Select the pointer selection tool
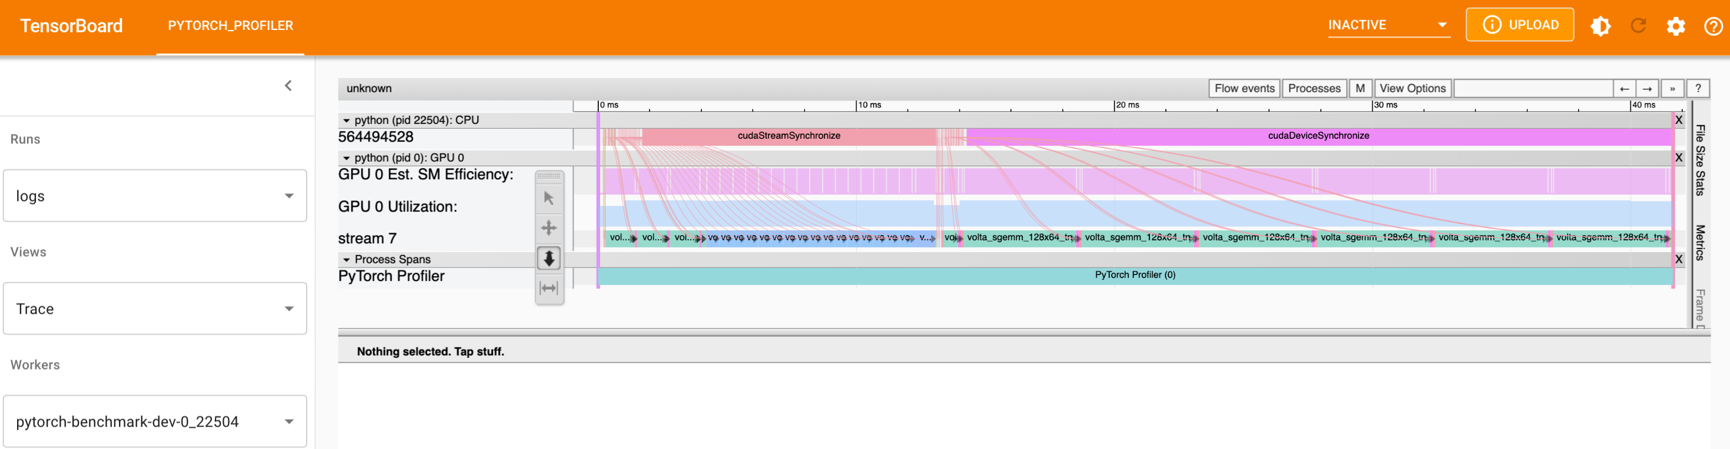 coord(549,199)
